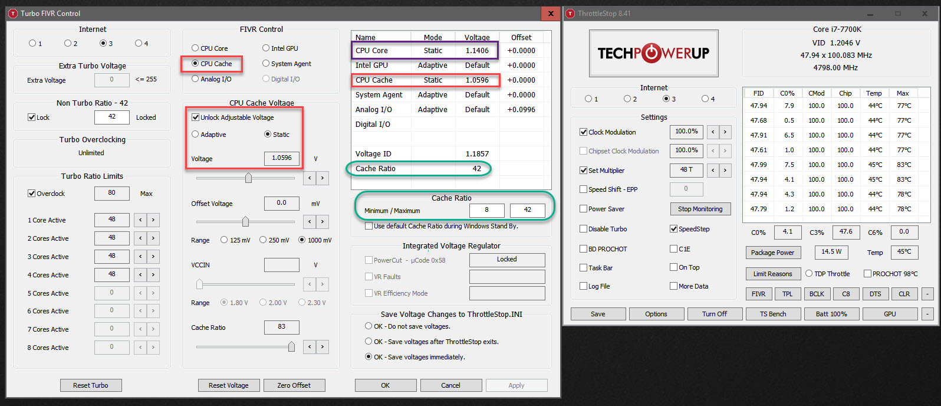This screenshot has height=406, width=941.
Task: Choose the 250 mV range option
Action: (263, 240)
